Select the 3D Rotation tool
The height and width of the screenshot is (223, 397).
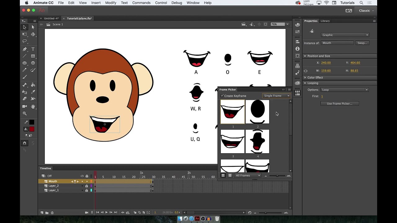(x=33, y=34)
